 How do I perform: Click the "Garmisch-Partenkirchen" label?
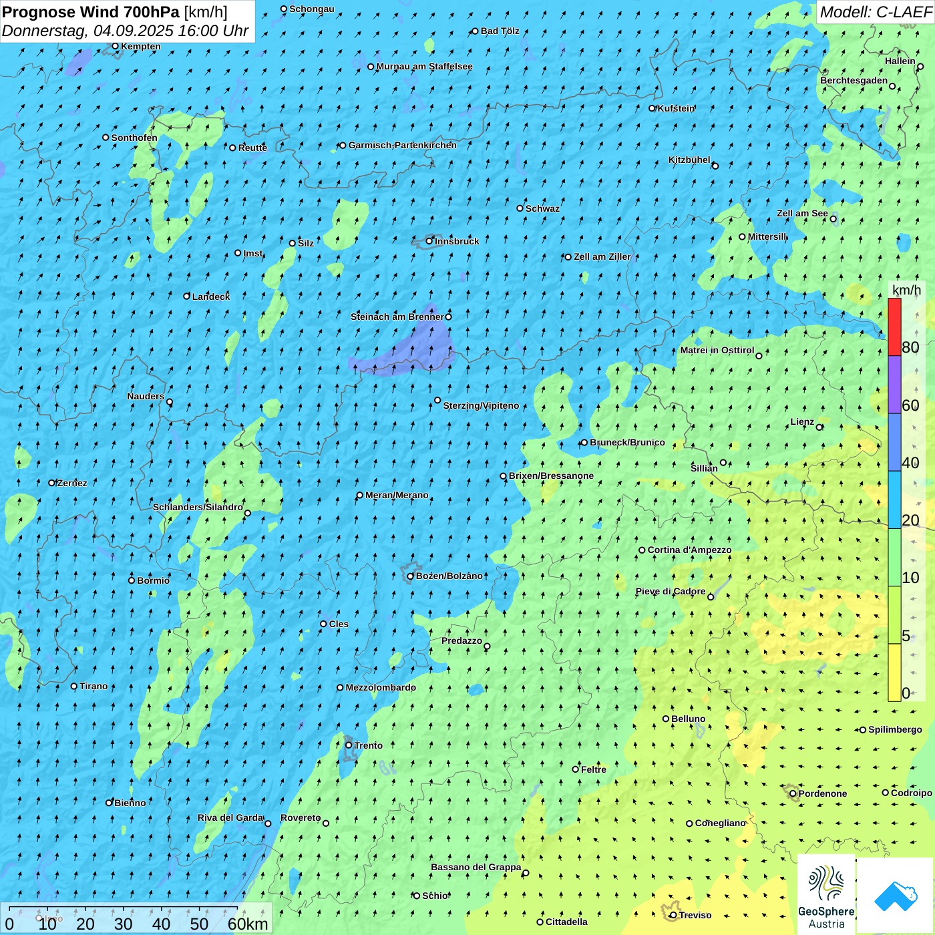click(x=403, y=145)
